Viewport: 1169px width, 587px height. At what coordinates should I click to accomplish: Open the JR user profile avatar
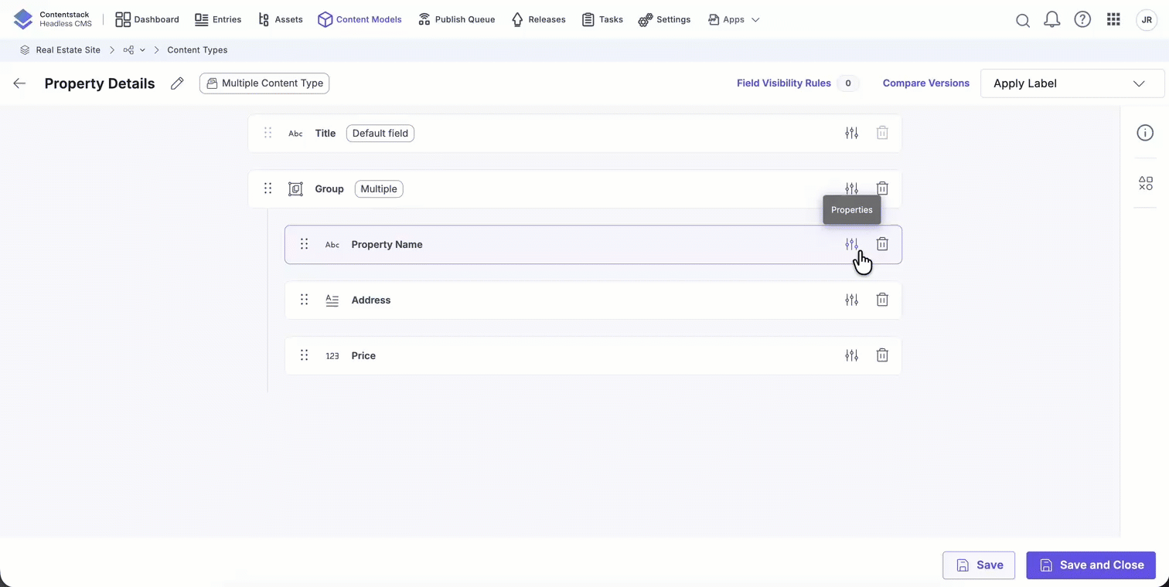[1147, 19]
